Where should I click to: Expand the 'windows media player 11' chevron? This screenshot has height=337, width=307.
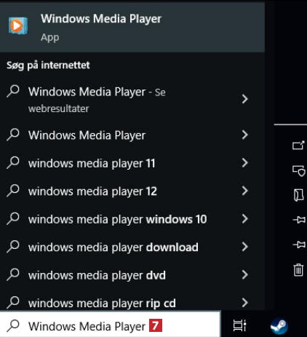[x=245, y=163]
